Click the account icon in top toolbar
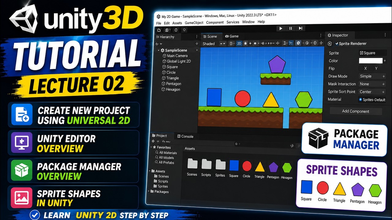Viewport: 392px width, 220px height. pyautogui.click(x=167, y=30)
